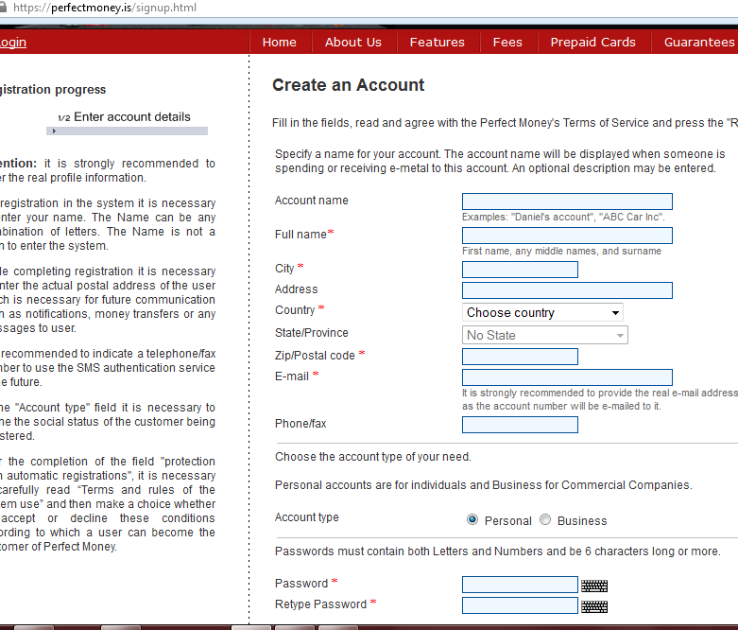Viewport: 738px width, 630px height.
Task: Select the Personal account type
Action: [x=472, y=520]
